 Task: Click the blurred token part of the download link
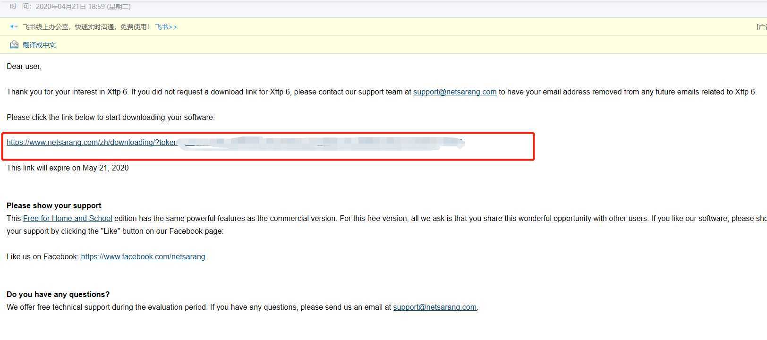tap(321, 142)
